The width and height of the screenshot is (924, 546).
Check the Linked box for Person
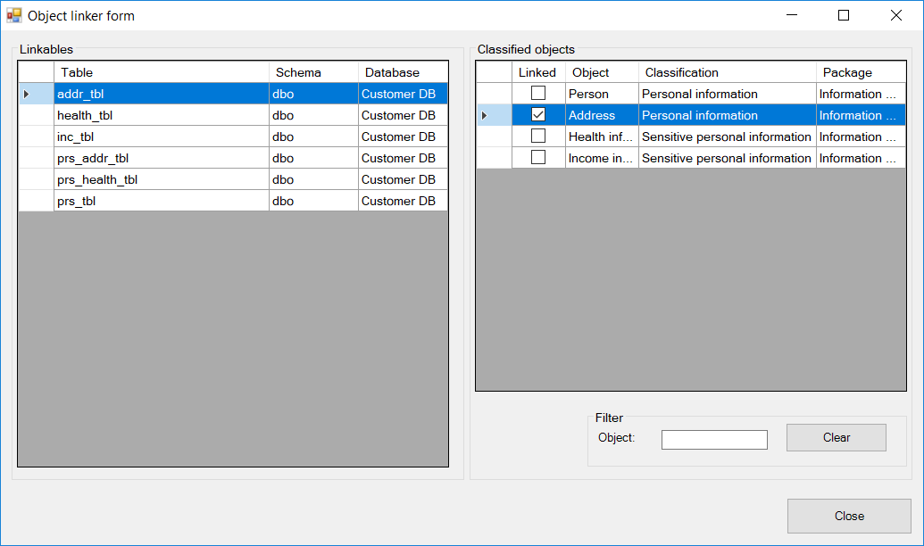(x=538, y=94)
